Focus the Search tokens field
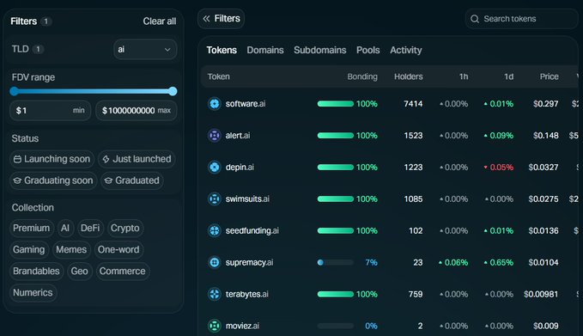The image size is (583, 336). (522, 19)
